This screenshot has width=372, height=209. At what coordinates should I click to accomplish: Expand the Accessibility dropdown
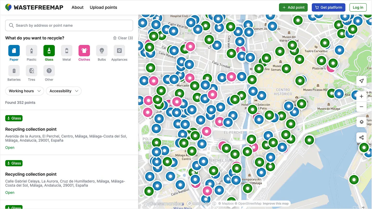(x=64, y=91)
